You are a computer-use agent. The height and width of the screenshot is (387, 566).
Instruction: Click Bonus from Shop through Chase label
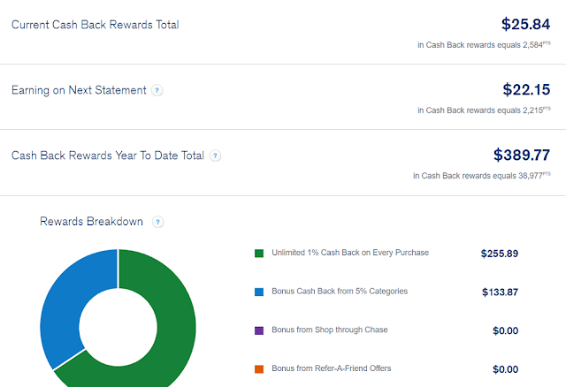click(330, 330)
